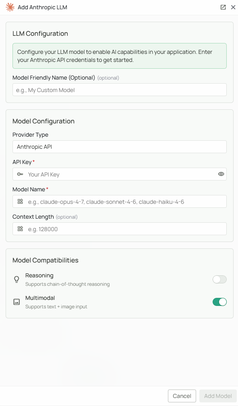Image resolution: width=238 pixels, height=406 pixels.
Task: Click the widget icon in Context Length field
Action: (x=20, y=229)
